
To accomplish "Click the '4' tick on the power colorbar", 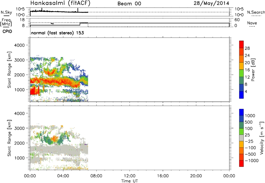I will 246,91.
